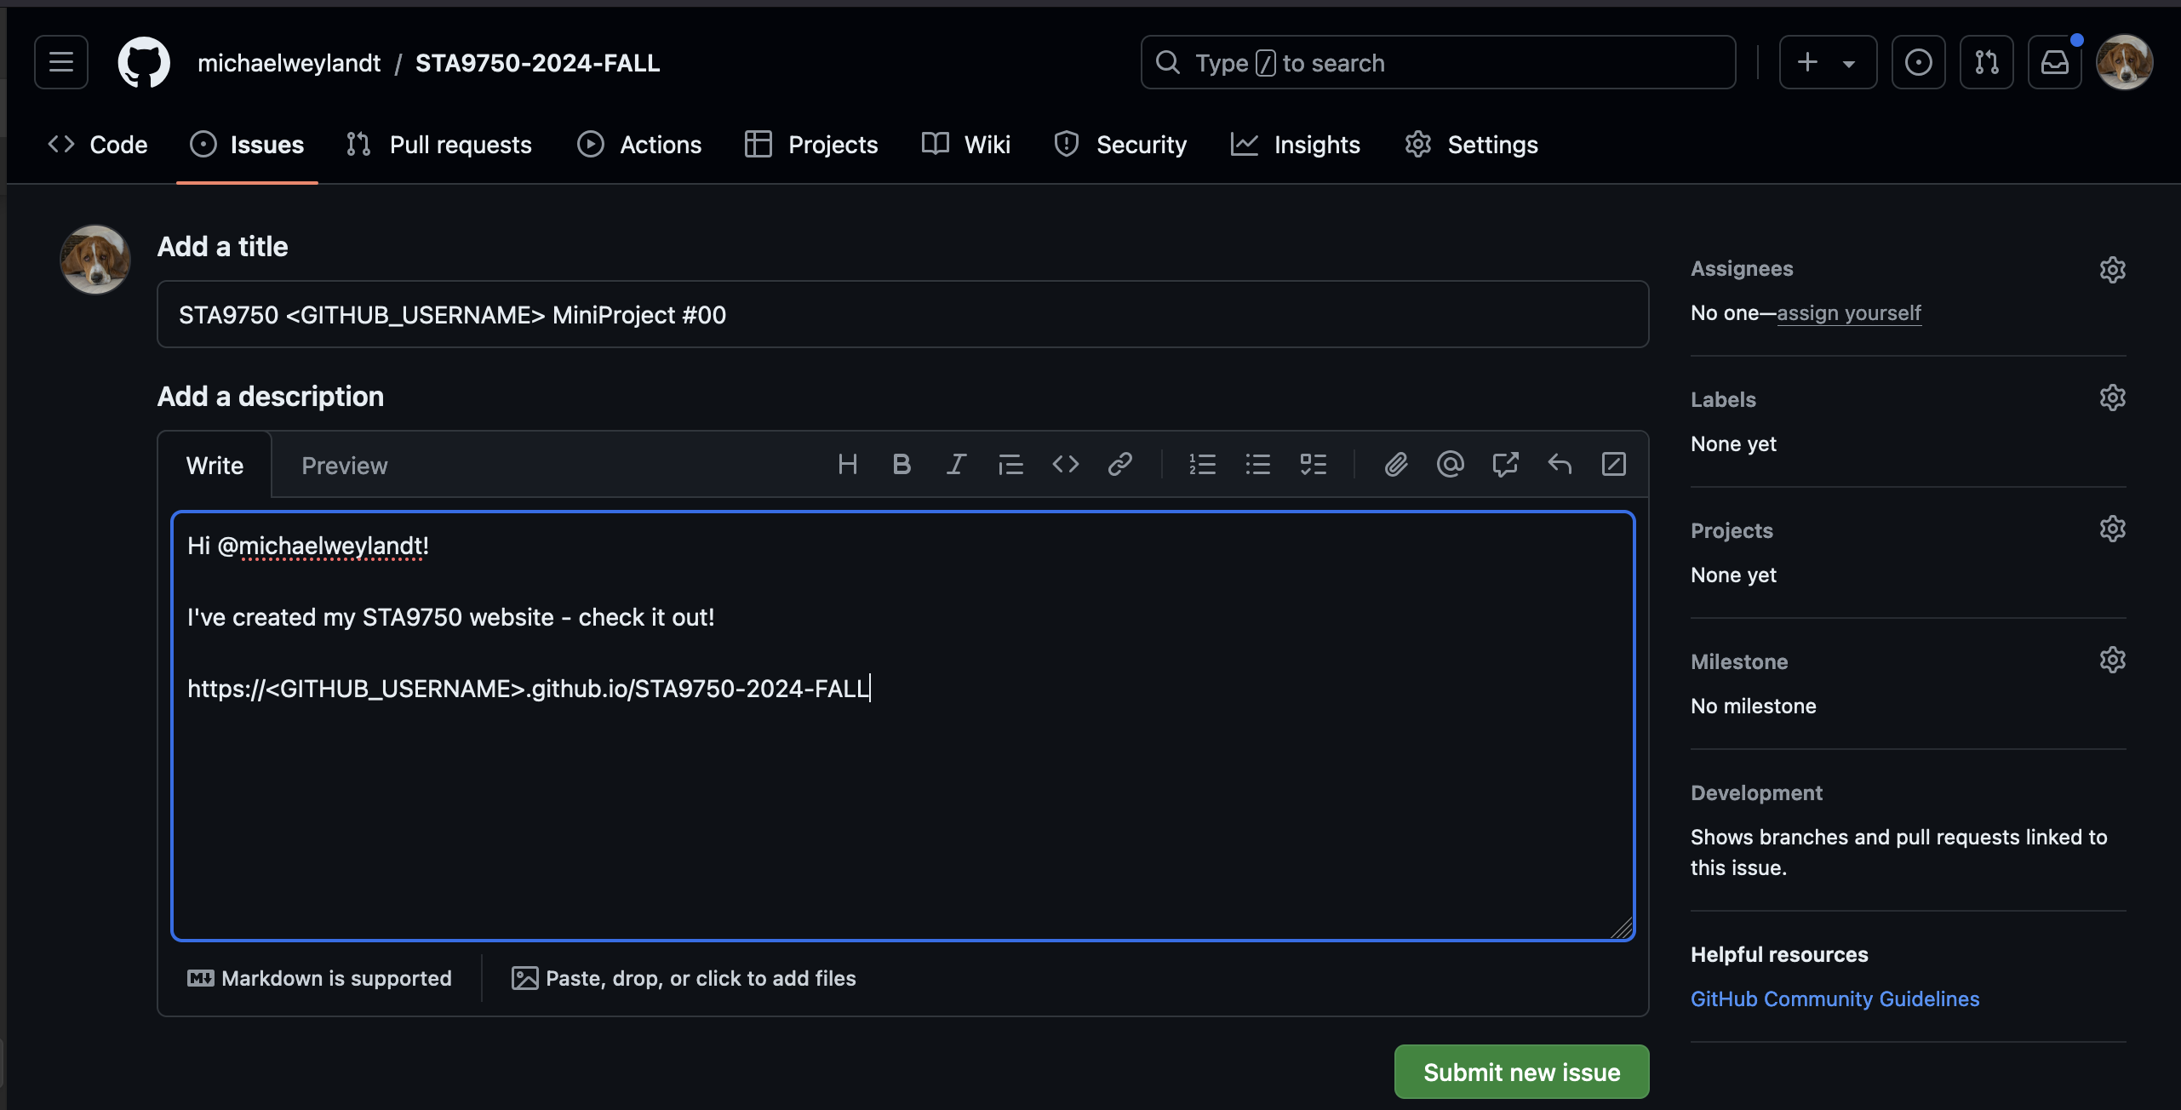The height and width of the screenshot is (1110, 2181).
Task: Insert code snippet icon
Action: coord(1065,465)
